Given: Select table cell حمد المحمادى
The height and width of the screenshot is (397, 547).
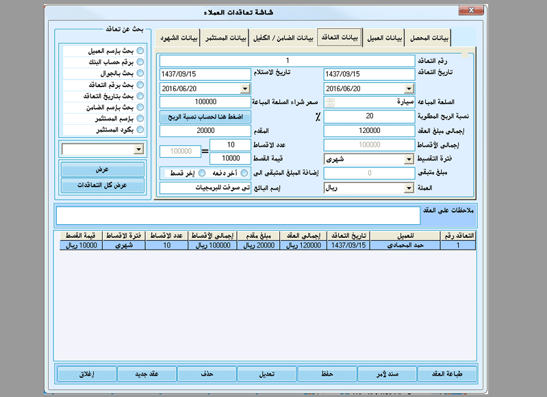Looking at the screenshot, I should pyautogui.click(x=405, y=245).
